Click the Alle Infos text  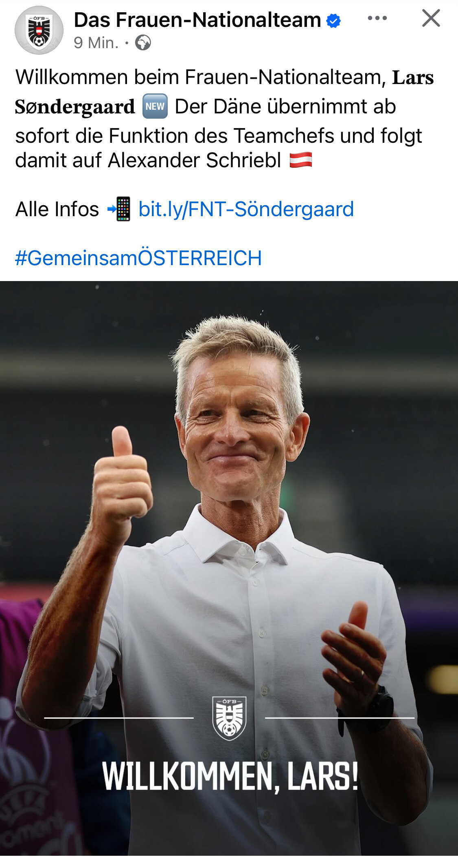coord(57,209)
